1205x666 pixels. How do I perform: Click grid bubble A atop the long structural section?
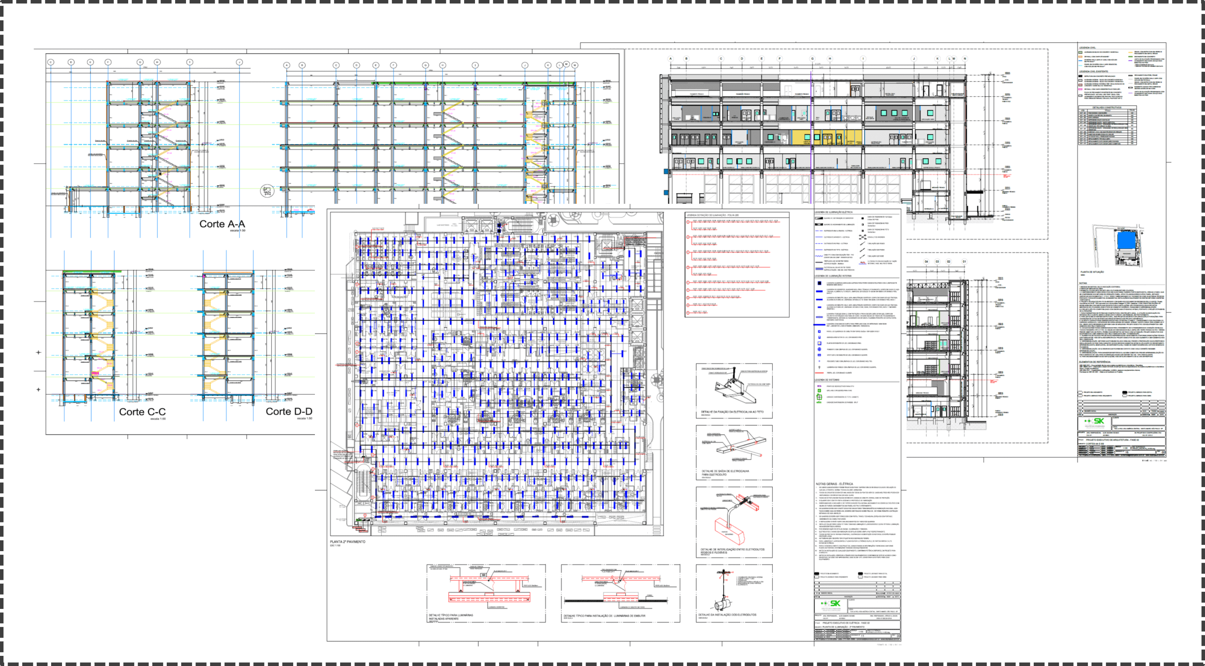pos(286,65)
